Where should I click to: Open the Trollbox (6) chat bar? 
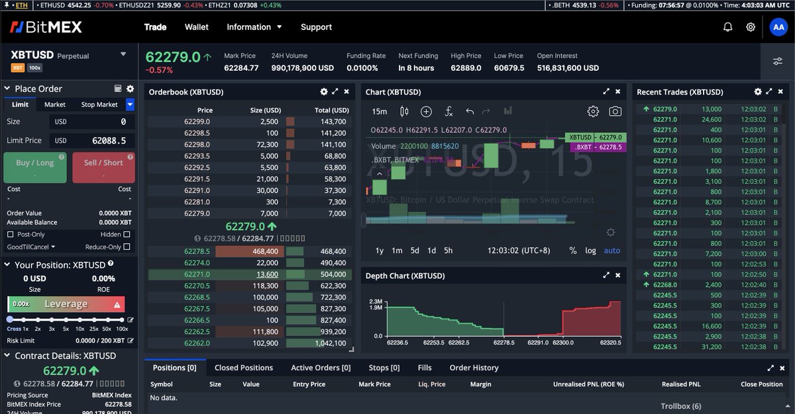681,406
